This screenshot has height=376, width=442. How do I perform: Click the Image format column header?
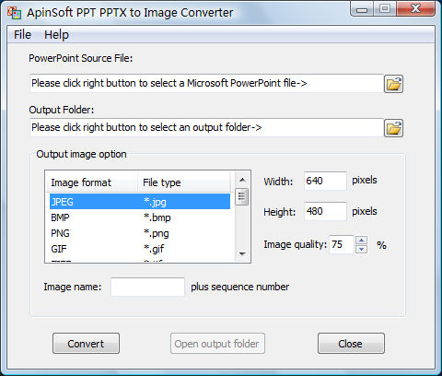click(91, 182)
